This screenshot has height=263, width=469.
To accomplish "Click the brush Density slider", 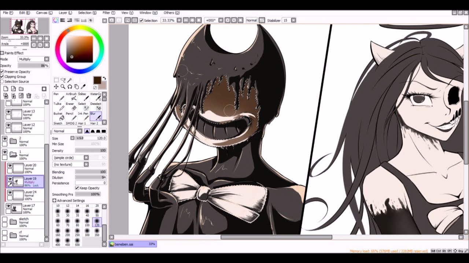I will coord(91,150).
